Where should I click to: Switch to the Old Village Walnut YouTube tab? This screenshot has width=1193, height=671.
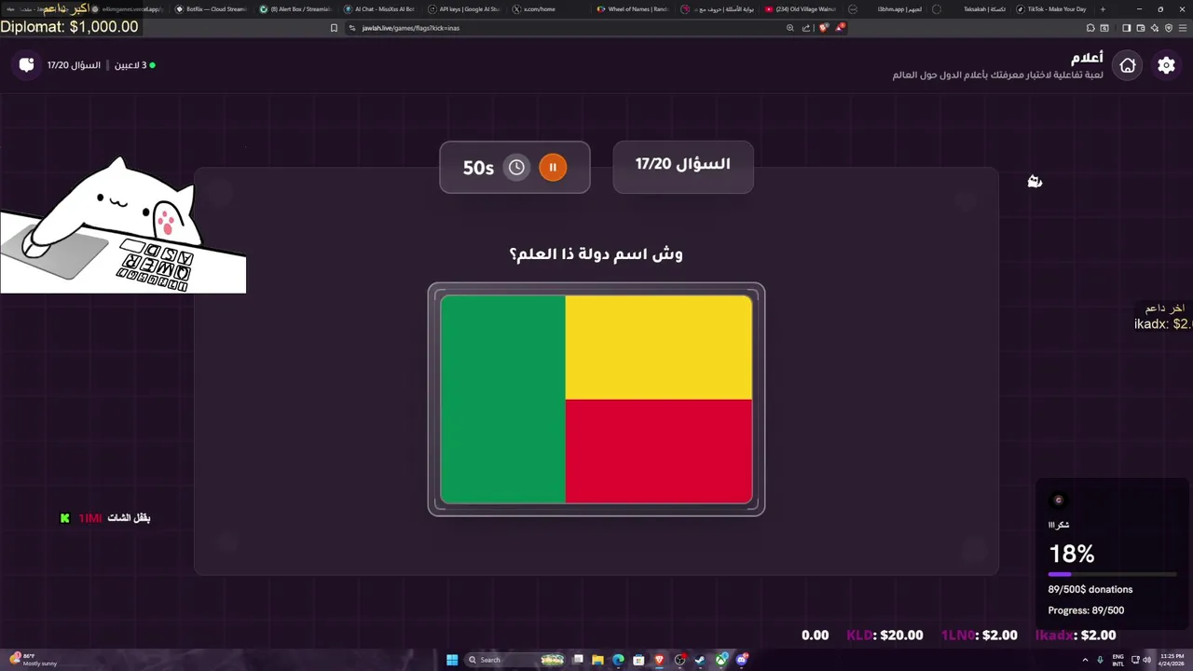[x=800, y=9]
